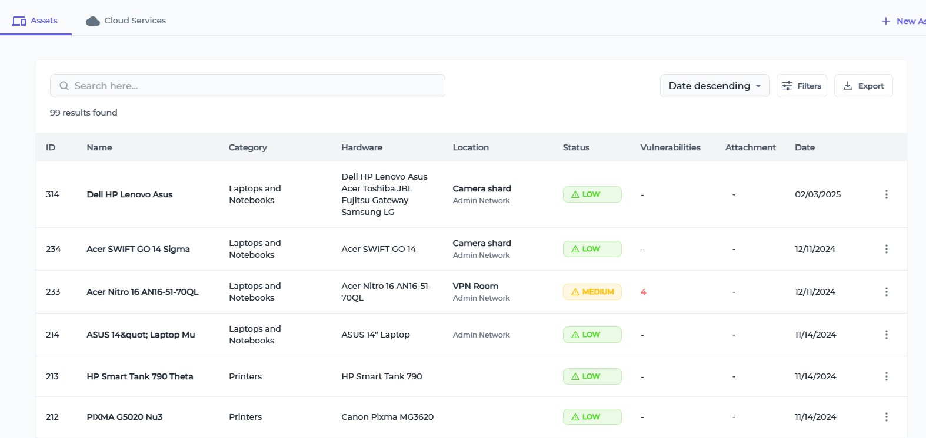Click the MEDIUM status badge for asset 233

pyautogui.click(x=592, y=292)
